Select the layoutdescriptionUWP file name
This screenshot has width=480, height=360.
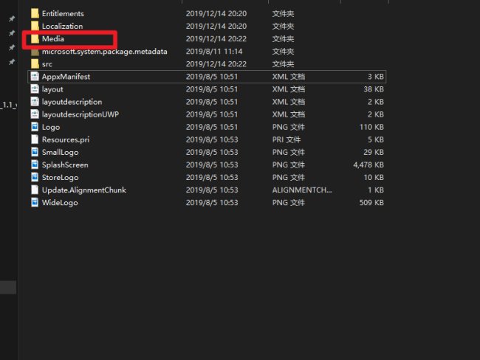80,114
